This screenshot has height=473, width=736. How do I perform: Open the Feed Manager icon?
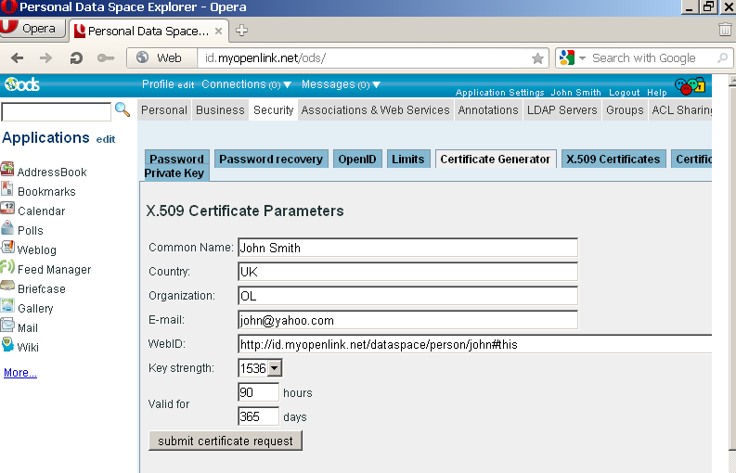point(7,268)
